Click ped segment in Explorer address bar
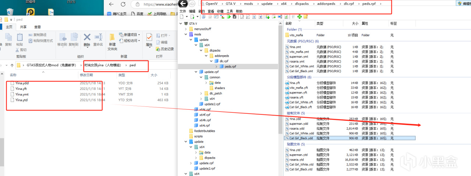This screenshot has height=176, width=471. 132,65
